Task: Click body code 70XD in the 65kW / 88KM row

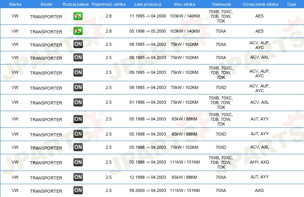Action: tap(221, 134)
